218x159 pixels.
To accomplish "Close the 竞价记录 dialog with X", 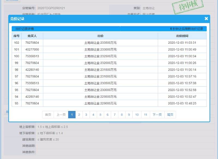I will tap(206, 19).
